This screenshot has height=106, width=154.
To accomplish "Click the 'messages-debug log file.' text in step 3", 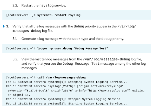I will [x=33, y=31].
